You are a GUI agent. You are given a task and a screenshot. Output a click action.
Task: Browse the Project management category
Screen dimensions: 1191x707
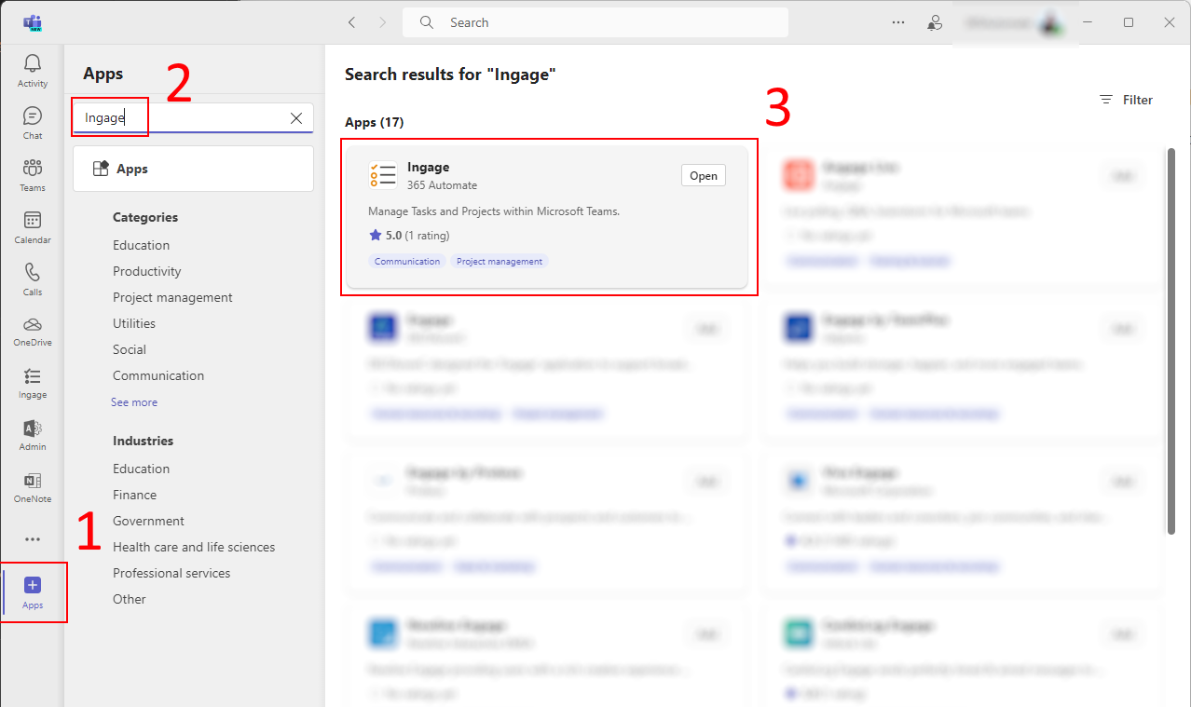coord(172,296)
